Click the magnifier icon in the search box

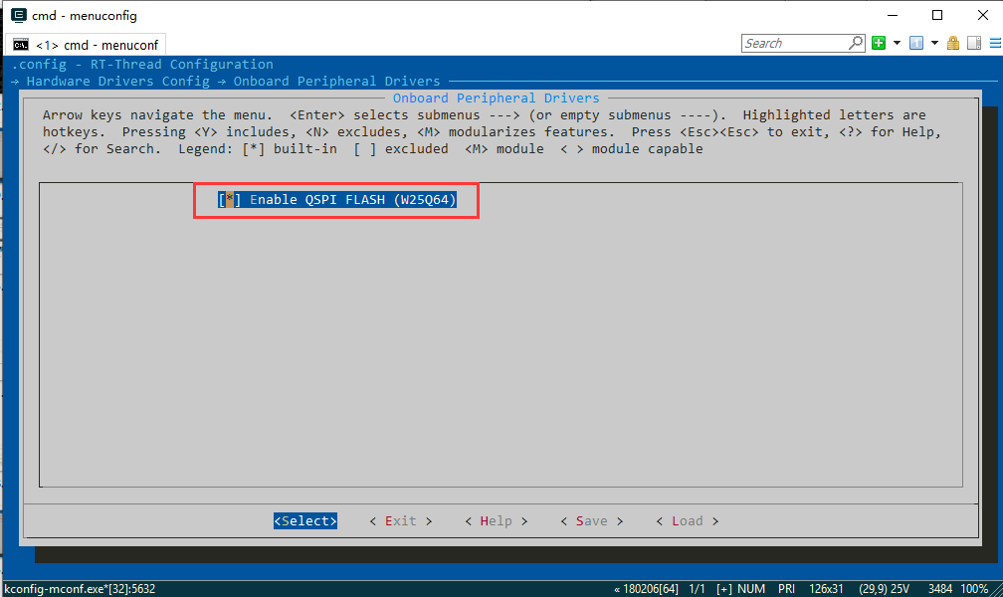coord(856,43)
